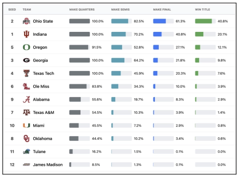This screenshot has width=240, height=178.
Task: Click Ohio State's green Win Title bar
Action: (x=204, y=21)
